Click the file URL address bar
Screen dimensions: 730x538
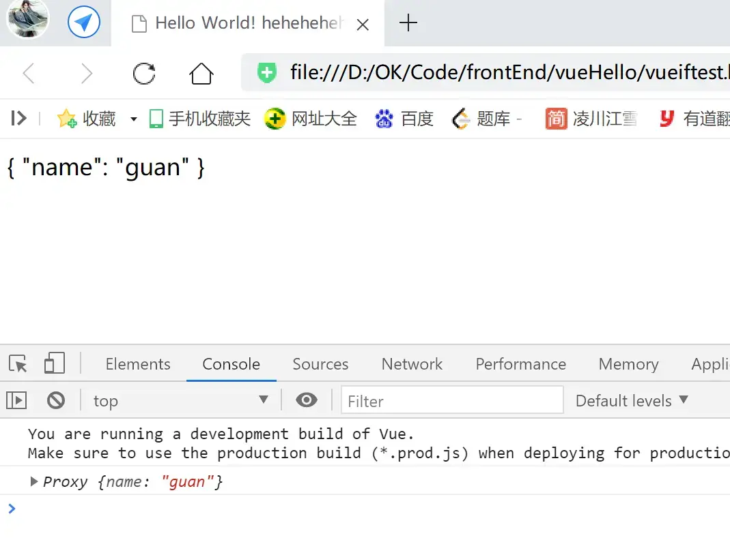point(486,72)
